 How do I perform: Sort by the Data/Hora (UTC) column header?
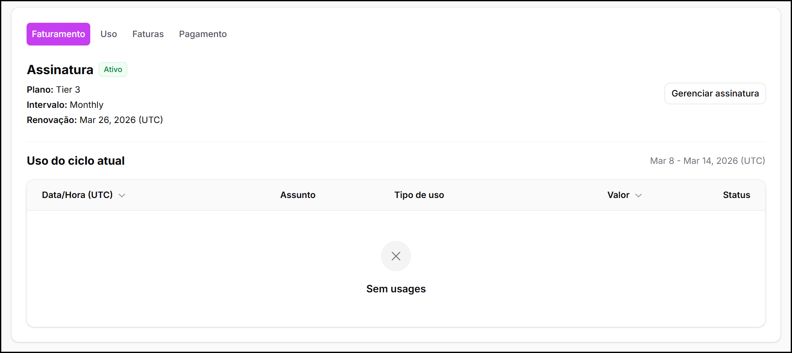77,195
